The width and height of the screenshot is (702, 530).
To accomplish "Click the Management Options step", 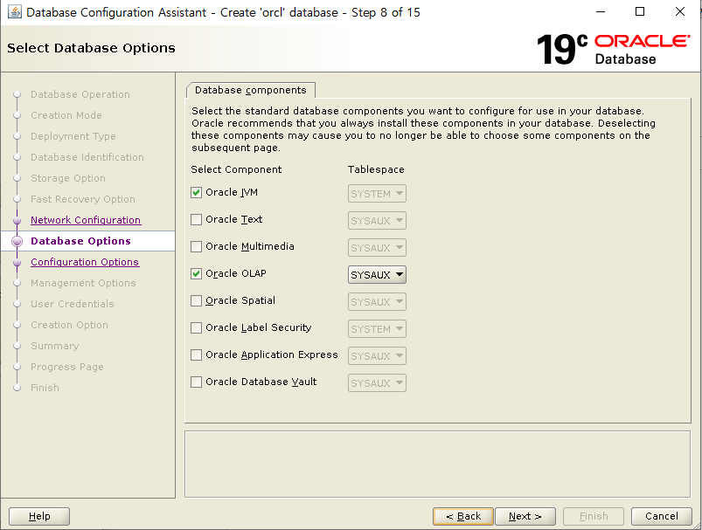I will [83, 283].
